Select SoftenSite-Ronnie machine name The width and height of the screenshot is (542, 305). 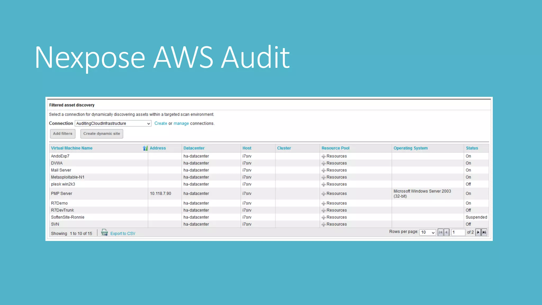67,217
